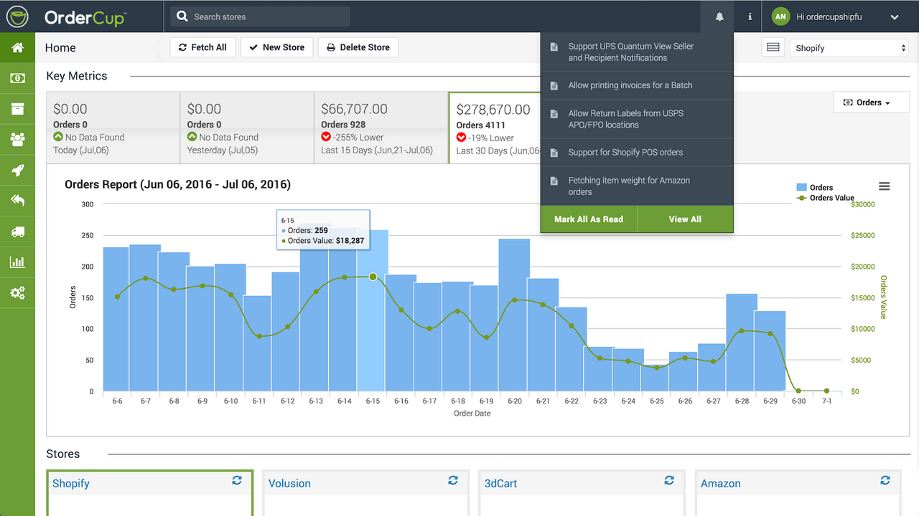Toggle the Orders series in chart legend

[814, 187]
